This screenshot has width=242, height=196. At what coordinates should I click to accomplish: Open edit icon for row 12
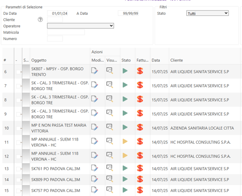point(94,155)
